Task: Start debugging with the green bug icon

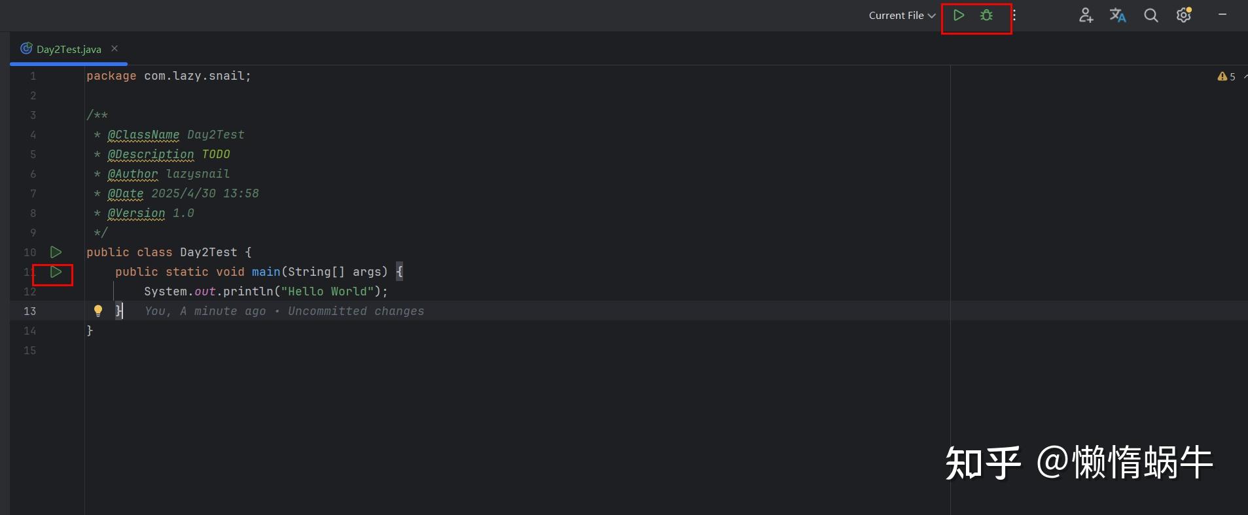Action: (x=986, y=15)
